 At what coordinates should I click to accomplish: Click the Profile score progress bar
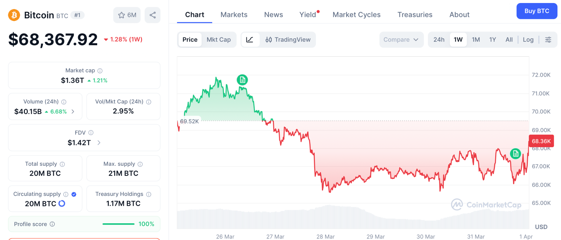[118, 224]
